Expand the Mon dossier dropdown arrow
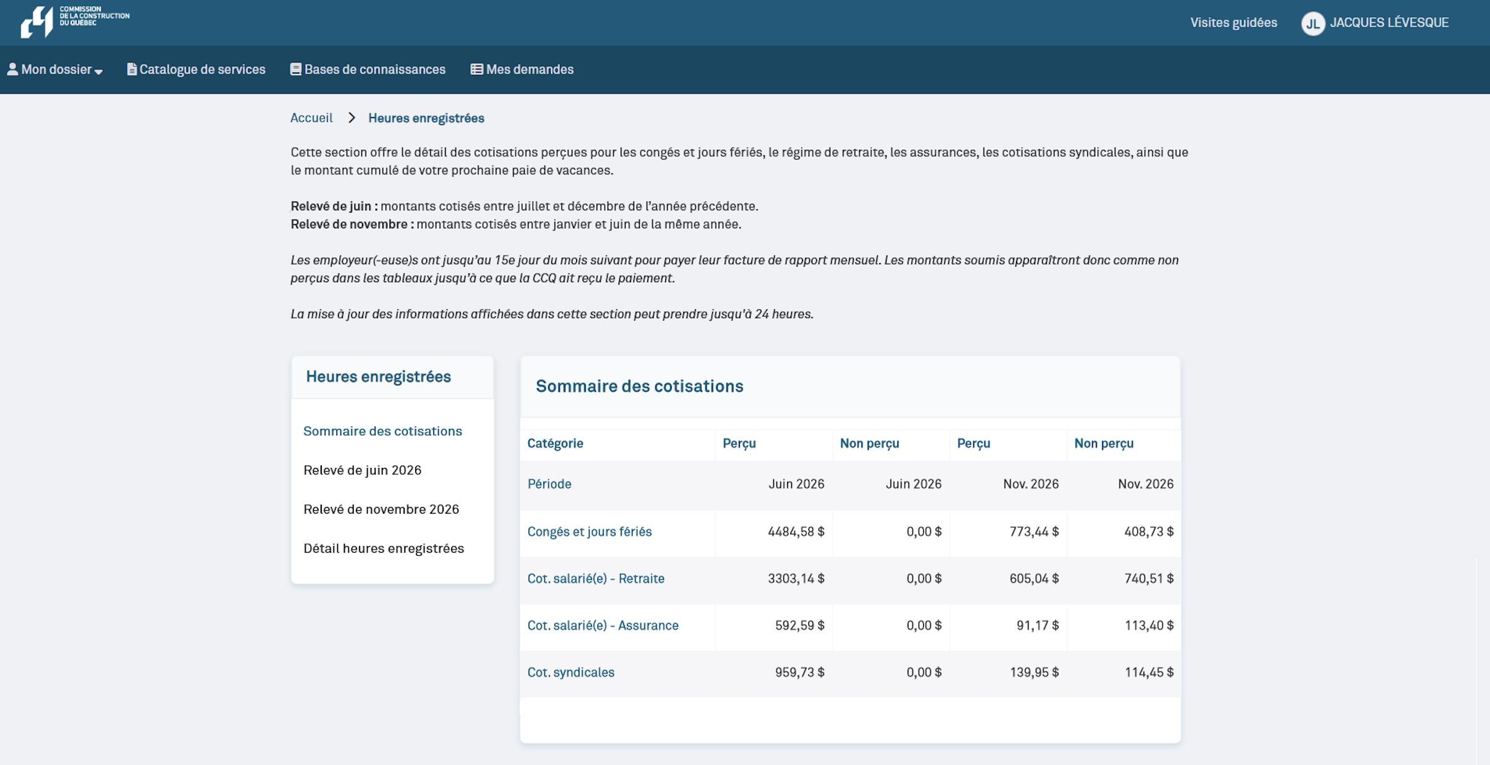The height and width of the screenshot is (765, 1490). (98, 71)
